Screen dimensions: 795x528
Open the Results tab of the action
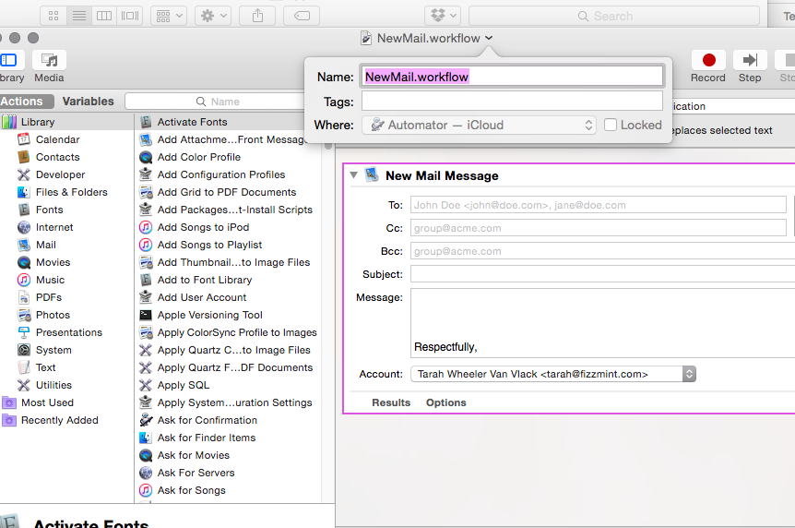coord(391,402)
